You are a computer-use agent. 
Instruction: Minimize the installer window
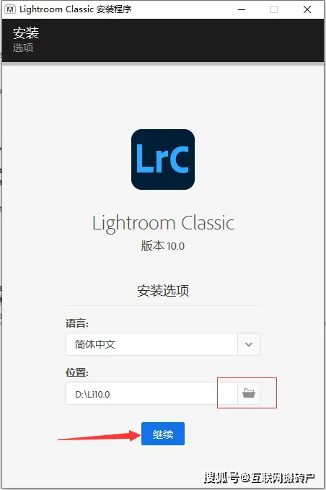242,9
